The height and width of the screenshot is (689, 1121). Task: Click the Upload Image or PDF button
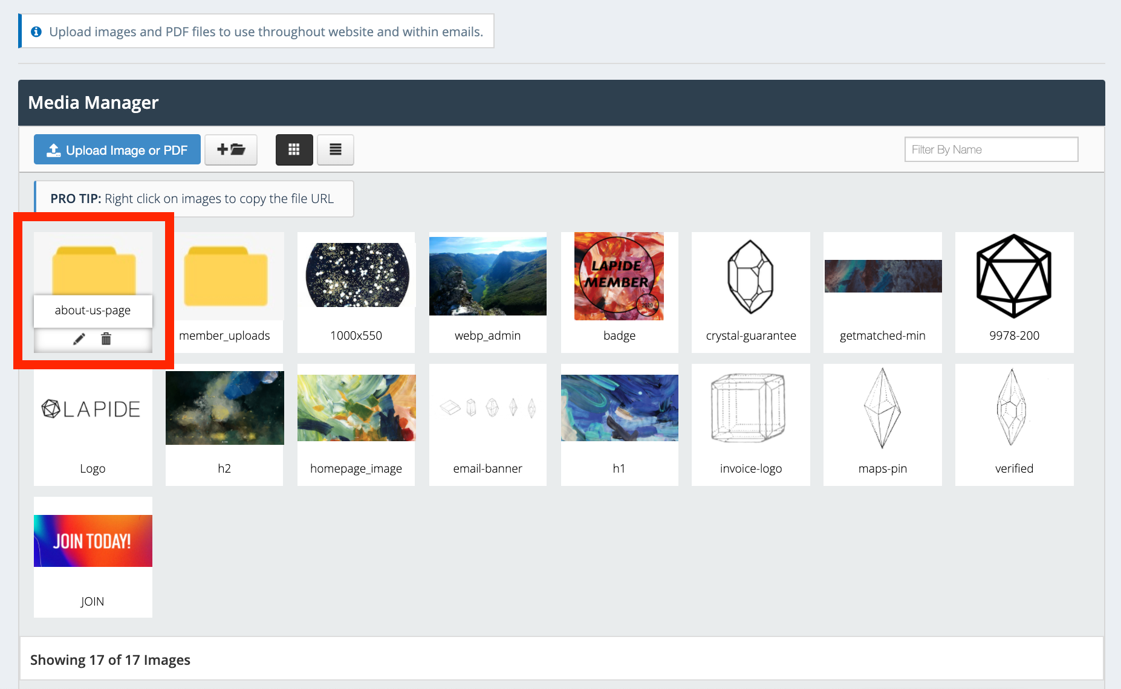coord(117,149)
